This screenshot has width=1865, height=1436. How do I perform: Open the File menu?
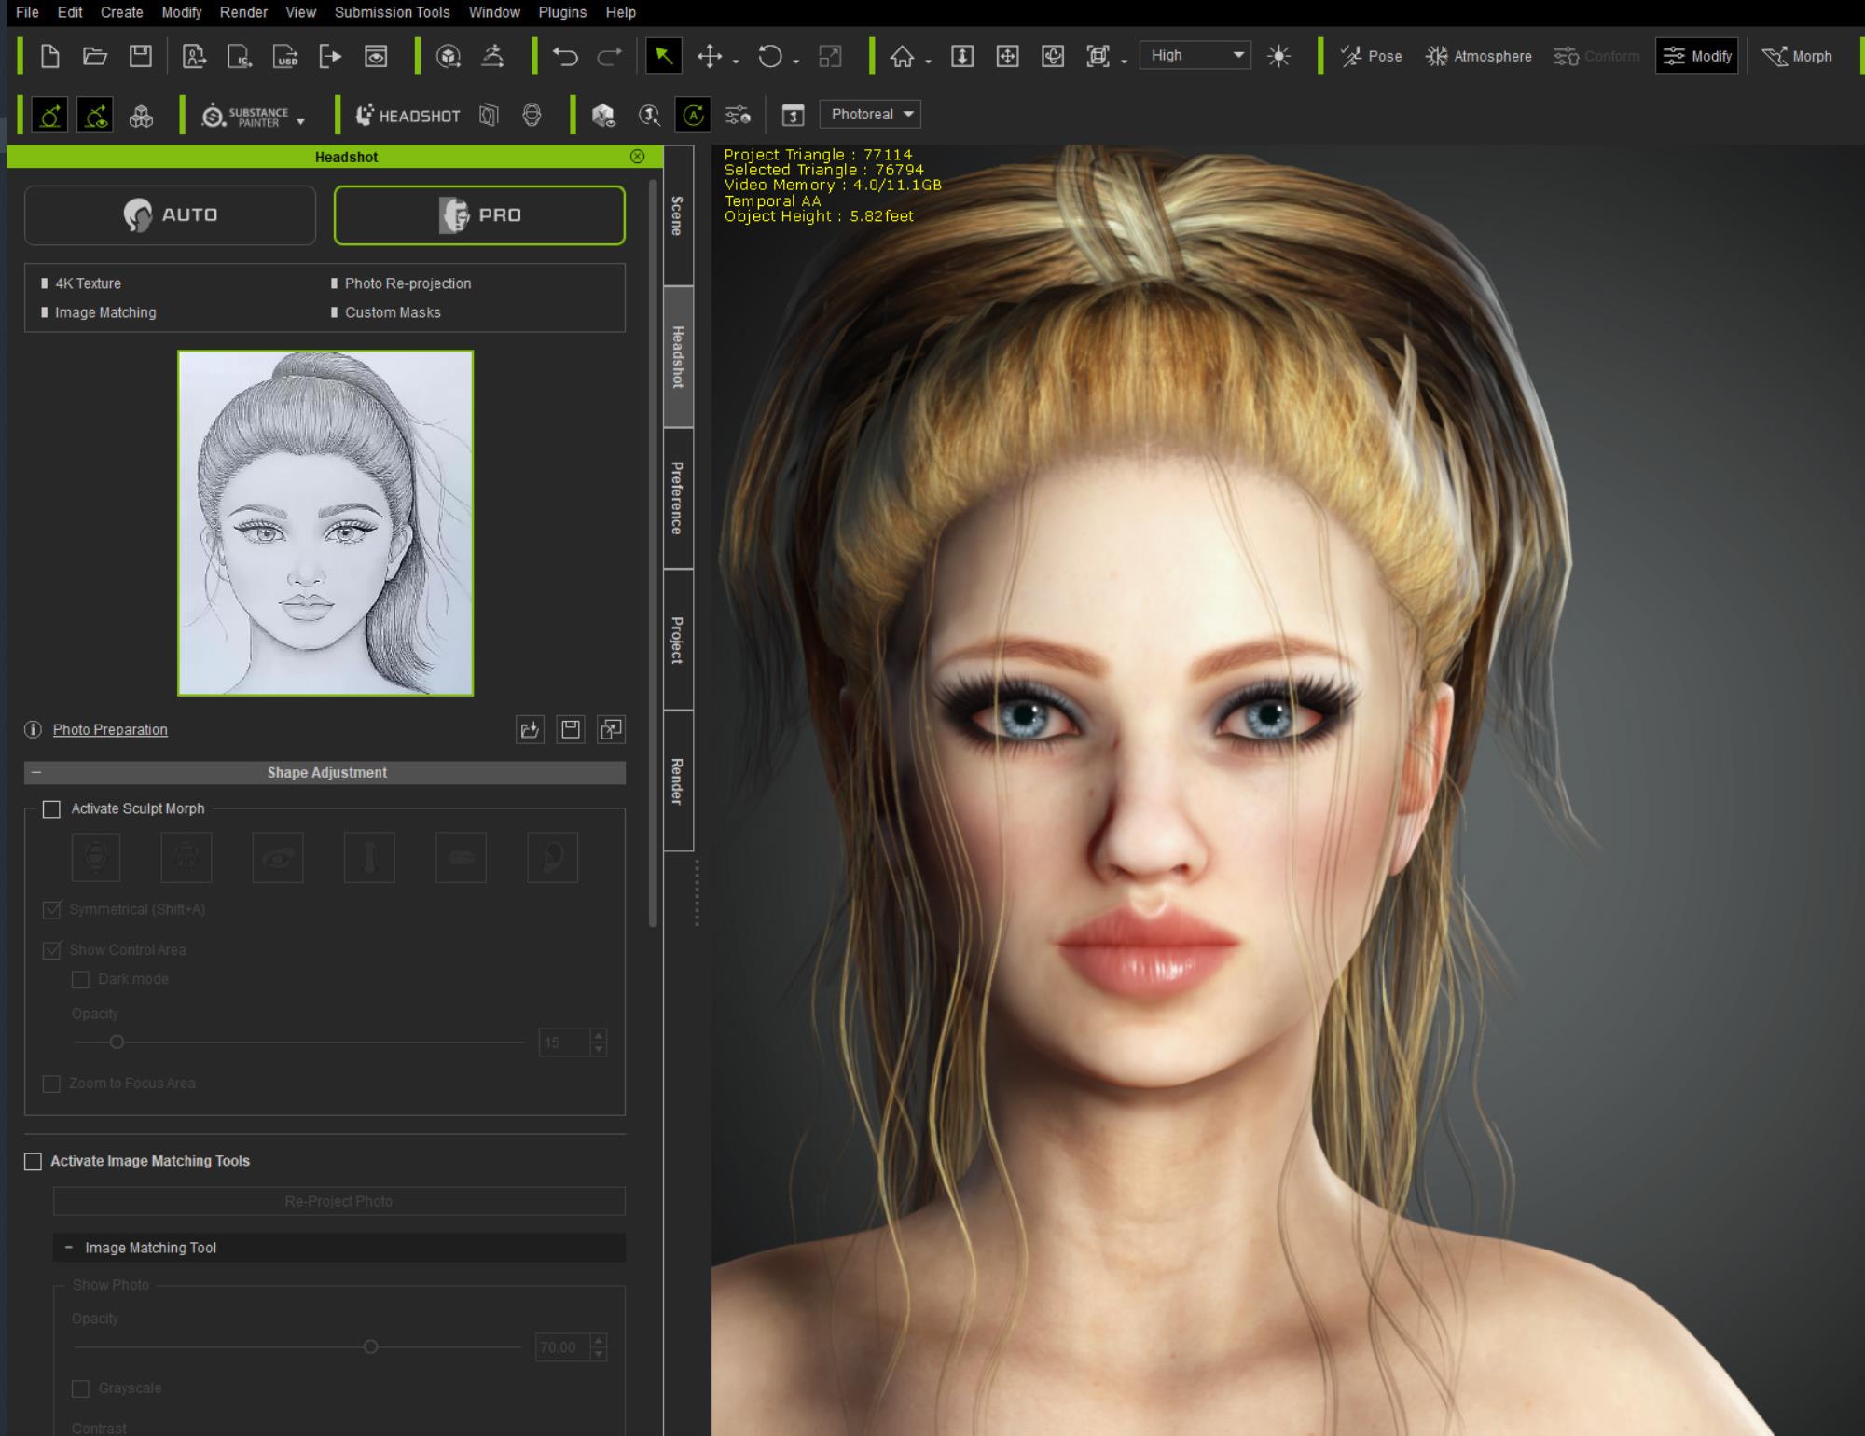click(27, 12)
